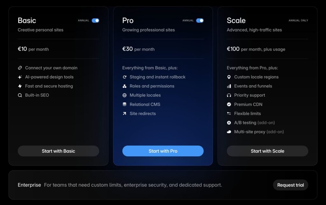Screen dimensions: 326x205
Task: Click the pin icon for Custom locale regions
Action: pyautogui.click(x=229, y=77)
